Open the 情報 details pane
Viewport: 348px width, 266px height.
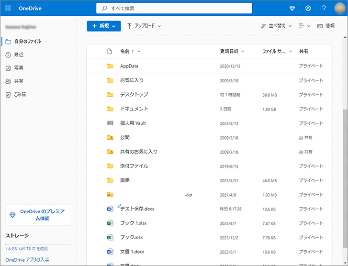pyautogui.click(x=326, y=26)
